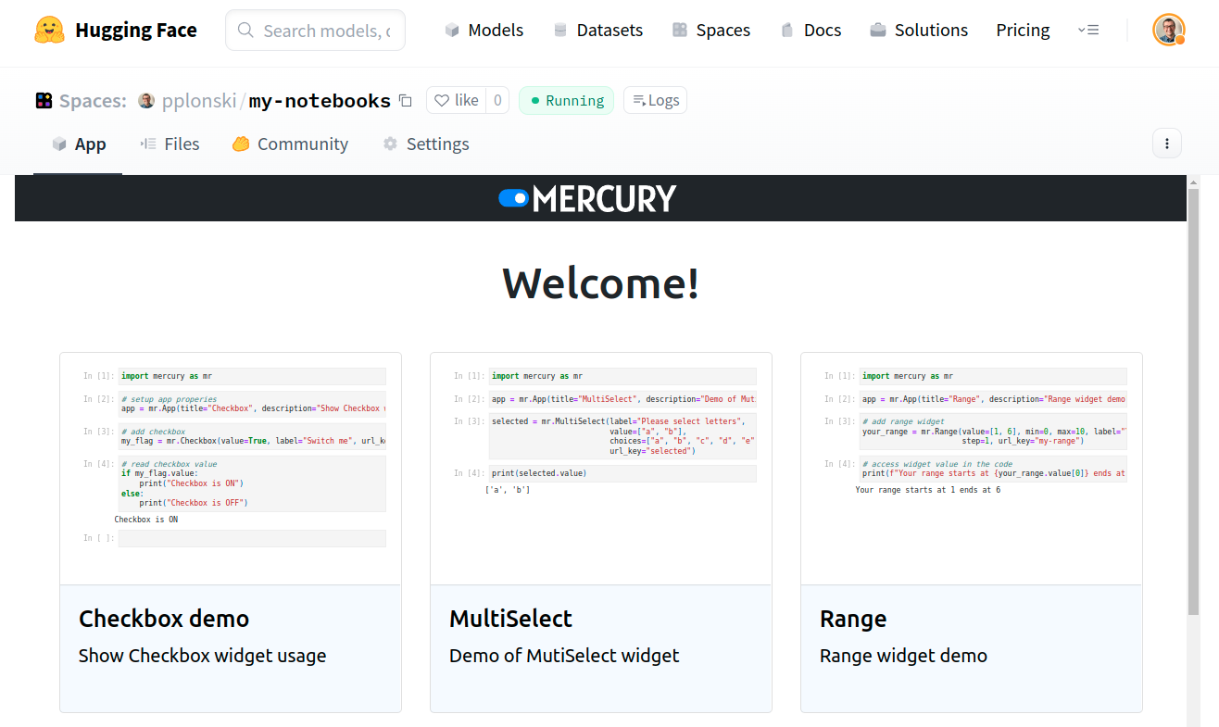Open my-notebooks space link

tap(320, 100)
